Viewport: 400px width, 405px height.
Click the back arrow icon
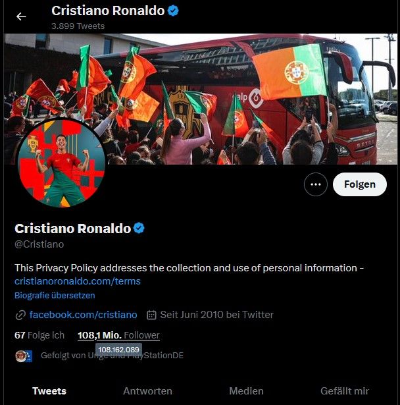coord(21,16)
